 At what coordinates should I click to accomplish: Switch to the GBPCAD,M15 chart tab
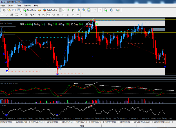52,122
